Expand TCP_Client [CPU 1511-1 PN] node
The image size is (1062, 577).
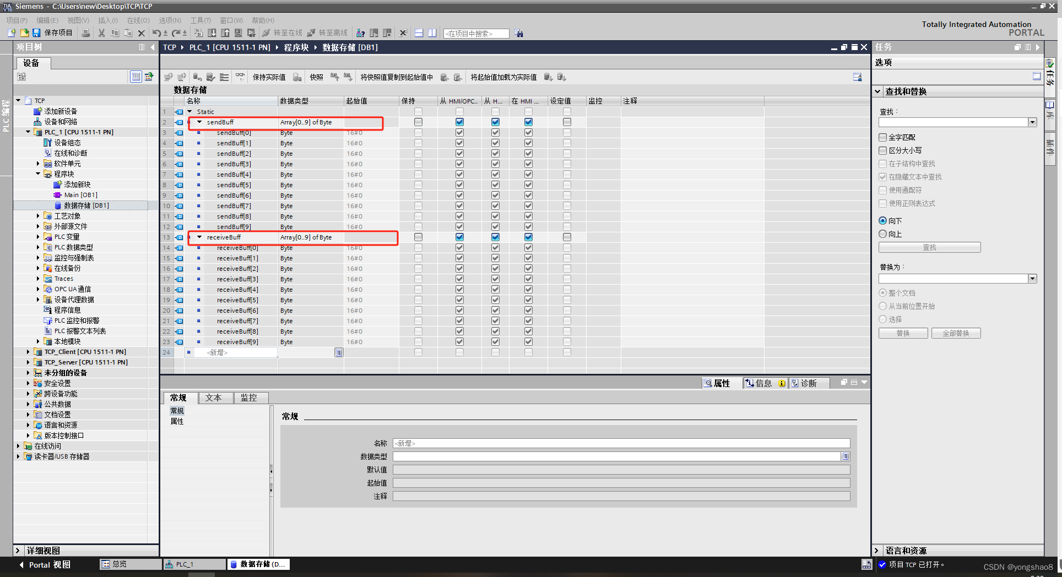click(28, 352)
